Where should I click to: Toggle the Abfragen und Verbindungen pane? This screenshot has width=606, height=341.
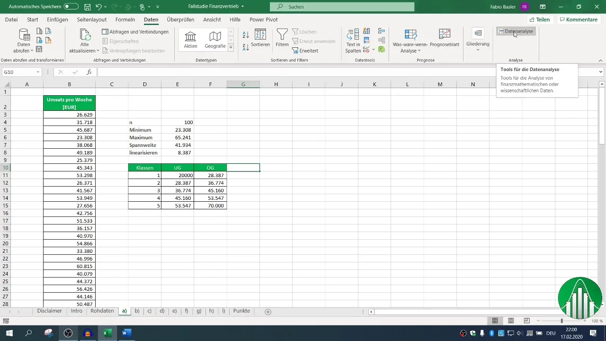[x=135, y=32]
